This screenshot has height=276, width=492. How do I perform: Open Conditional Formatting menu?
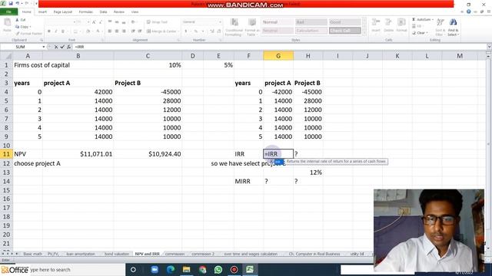234,27
